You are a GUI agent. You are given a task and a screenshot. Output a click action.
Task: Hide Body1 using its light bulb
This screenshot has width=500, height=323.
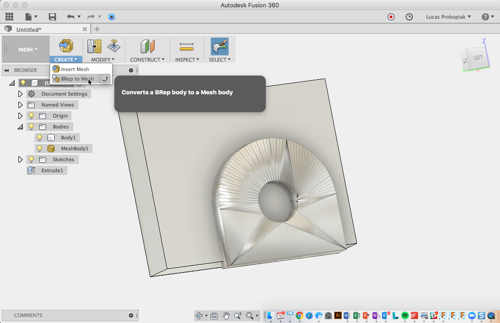pos(40,138)
